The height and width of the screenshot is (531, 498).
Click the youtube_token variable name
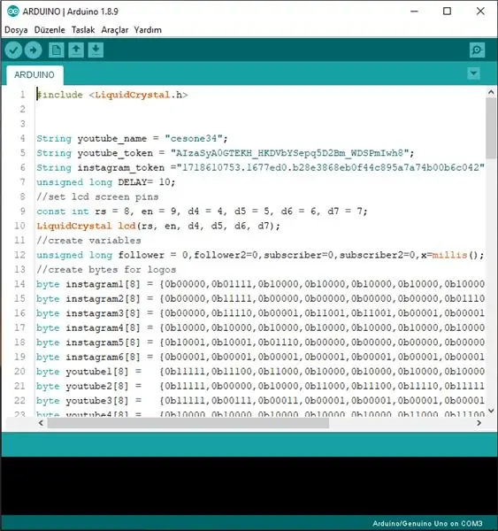115,153
